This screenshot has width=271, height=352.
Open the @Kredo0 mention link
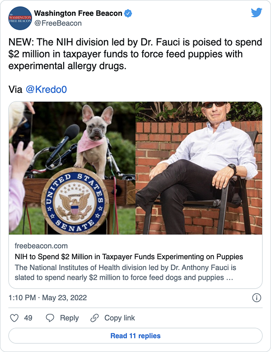47,89
